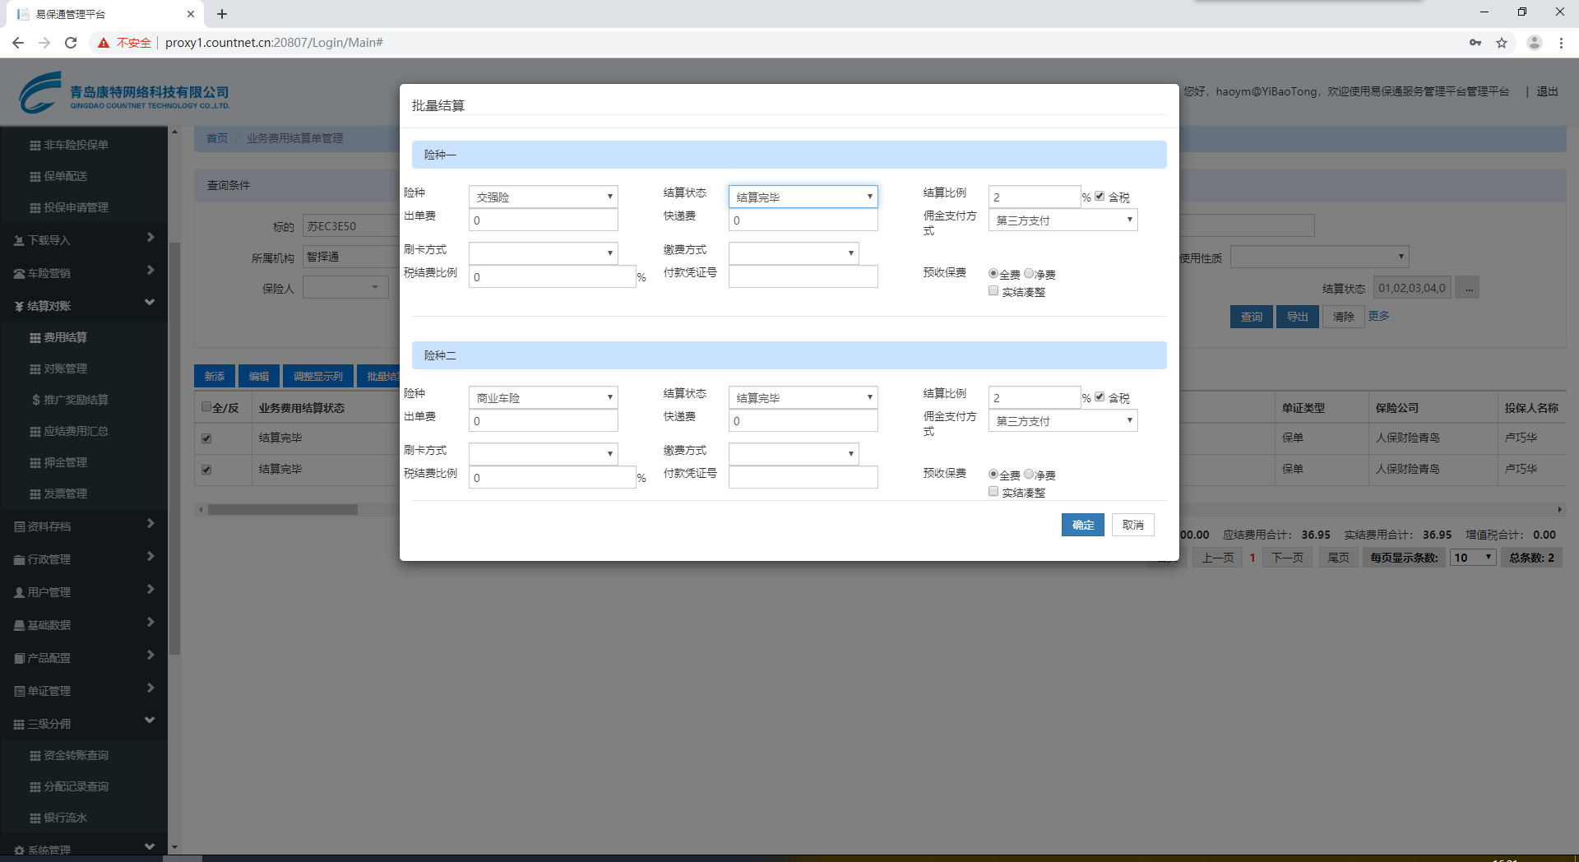Click the 退出 logout link

(x=1548, y=91)
